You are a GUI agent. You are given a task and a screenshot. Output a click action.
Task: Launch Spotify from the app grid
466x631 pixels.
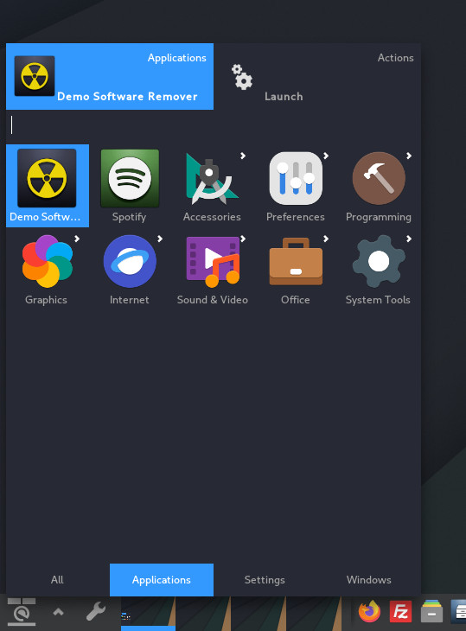[130, 178]
